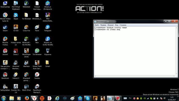Viewport: 179px width, 101px height.
Task: Click Notepad horizontal scrollbar right arrow
Action: 174,76
